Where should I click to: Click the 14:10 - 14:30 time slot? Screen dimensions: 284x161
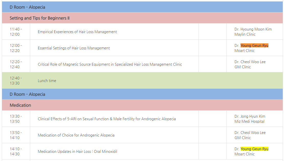click(x=16, y=151)
